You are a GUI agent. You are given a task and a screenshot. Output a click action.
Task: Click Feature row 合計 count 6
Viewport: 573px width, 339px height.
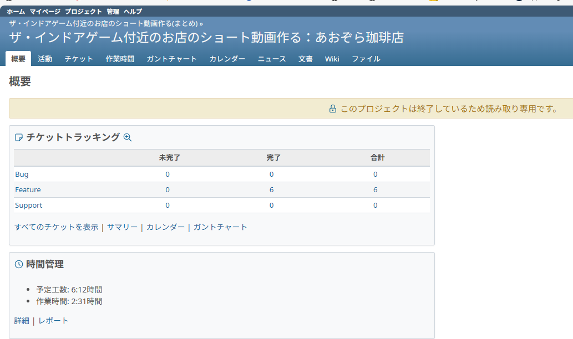(376, 190)
